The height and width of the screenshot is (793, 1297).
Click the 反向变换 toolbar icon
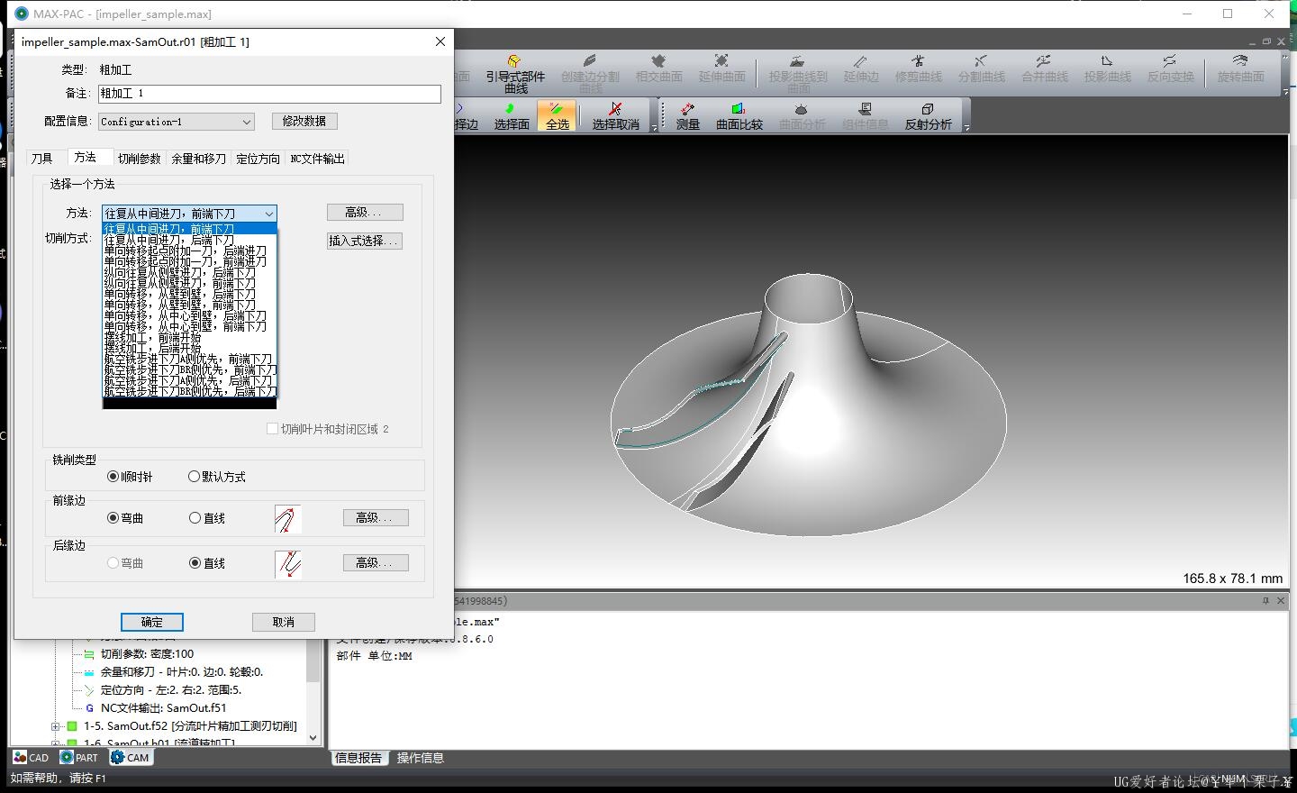(1170, 68)
